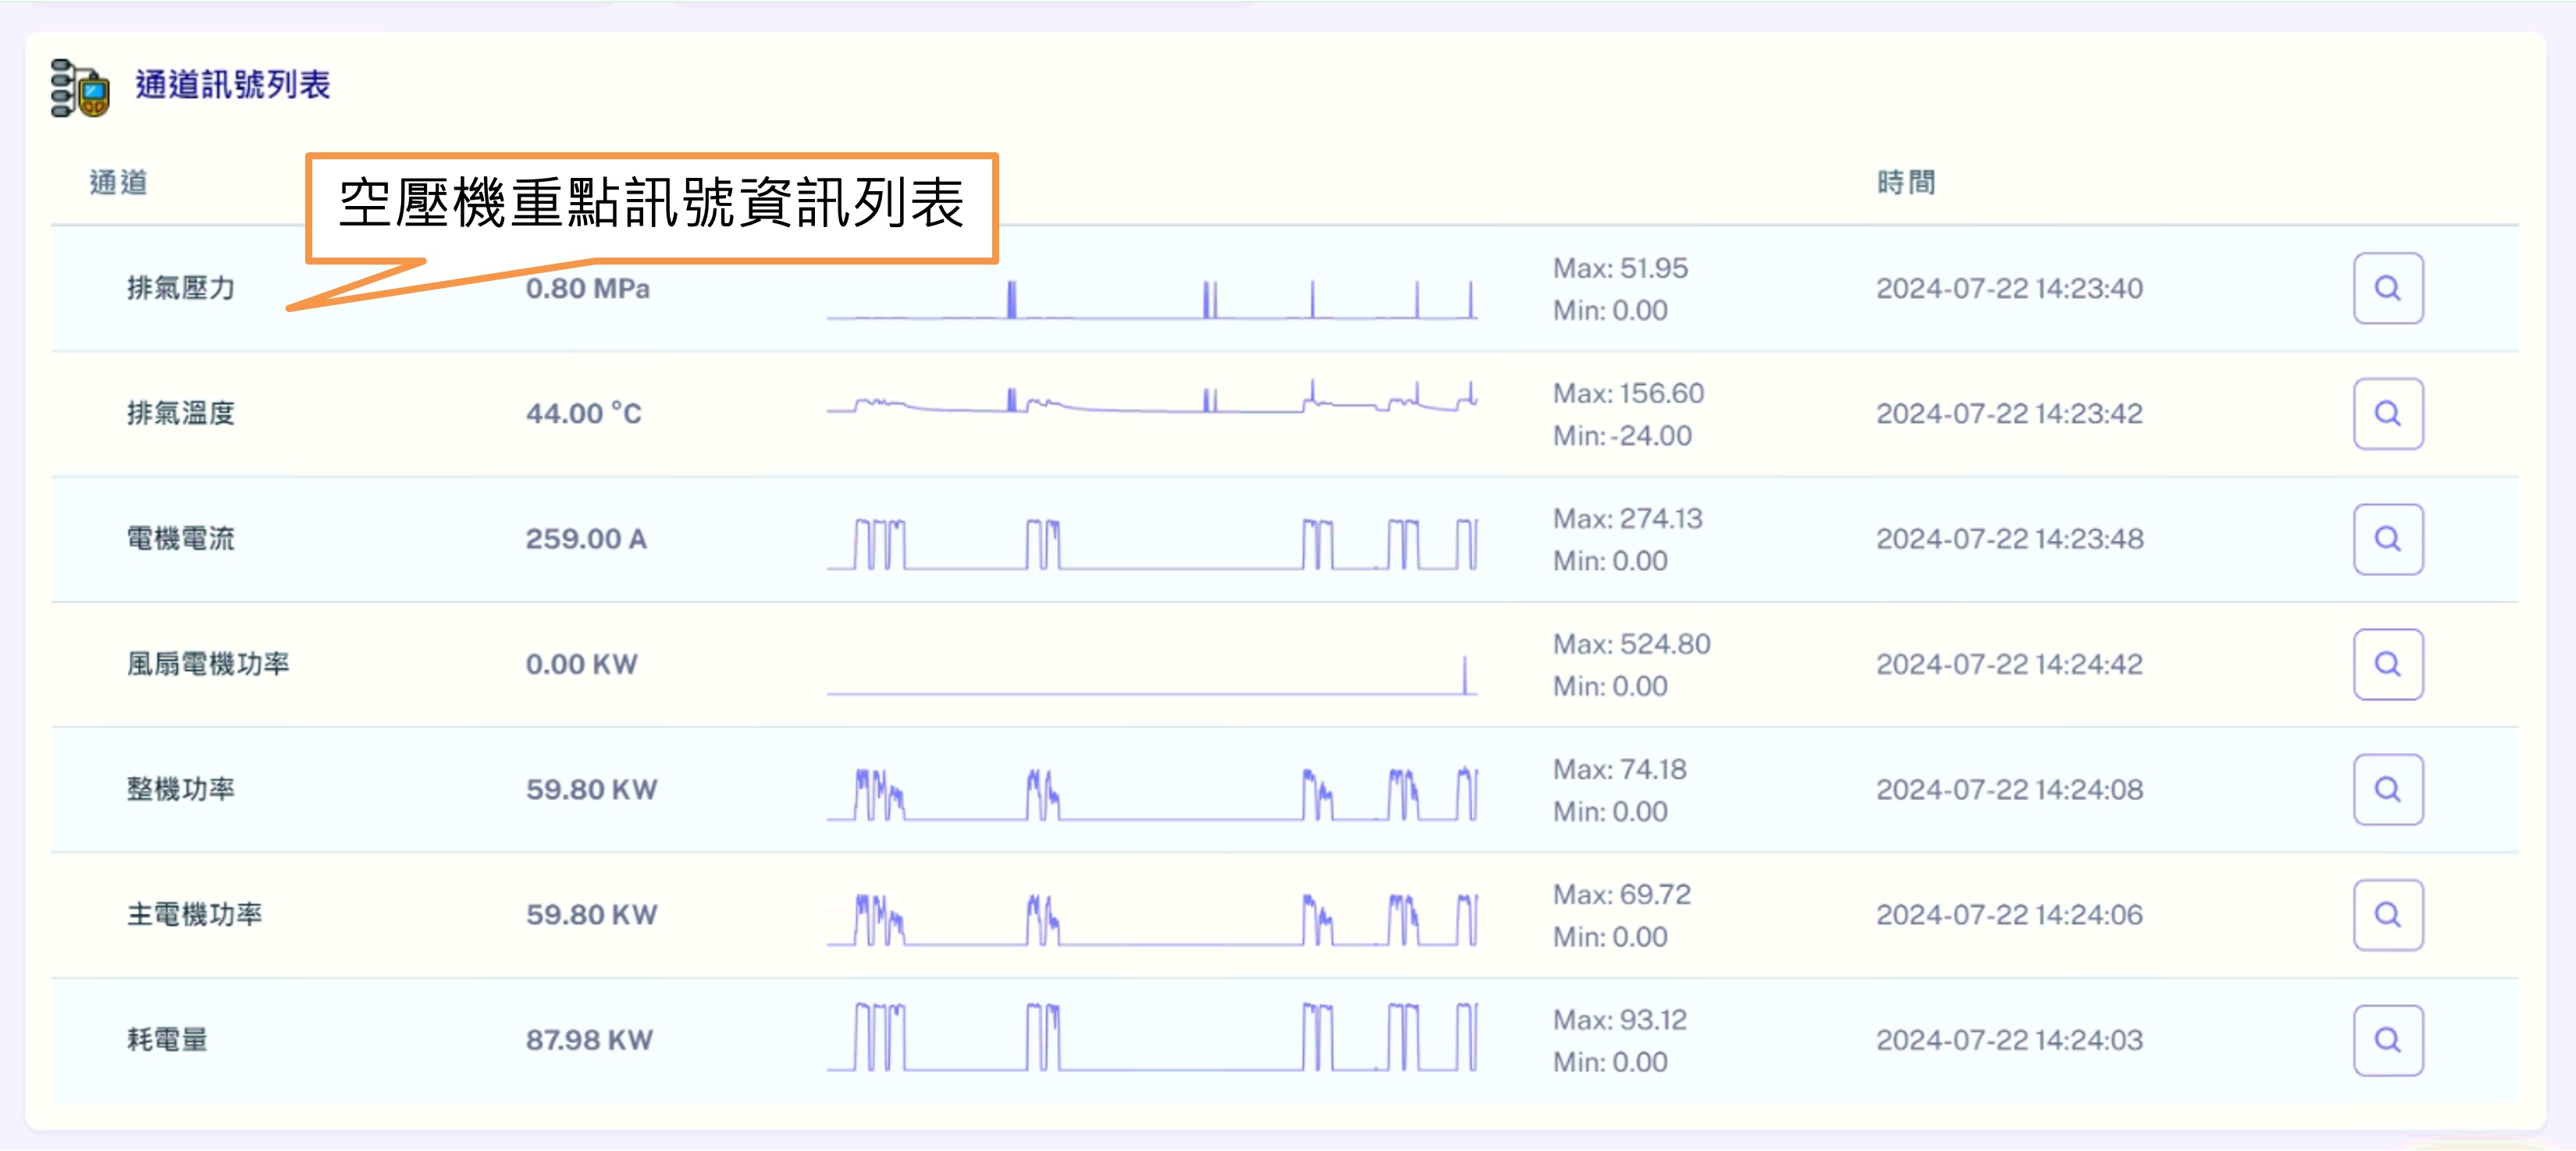Open detail icon for 風扇電機功率 row
Image resolution: width=2576 pixels, height=1151 pixels.
[2386, 664]
